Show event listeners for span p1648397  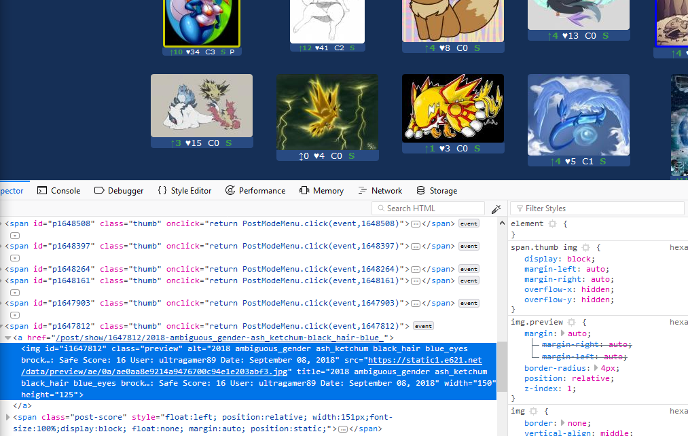pos(469,247)
